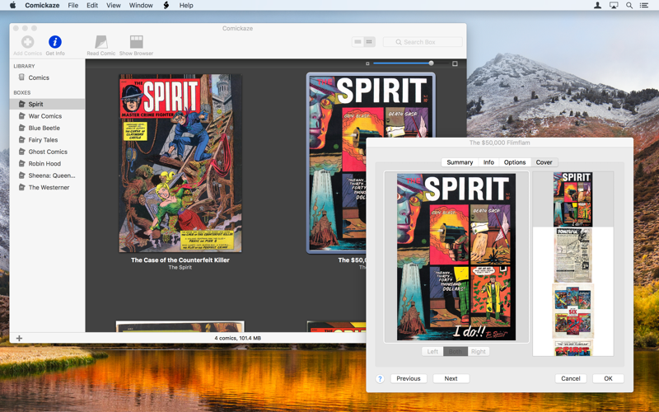Click the Search Box field
Screen dimensions: 659x412
(423, 42)
